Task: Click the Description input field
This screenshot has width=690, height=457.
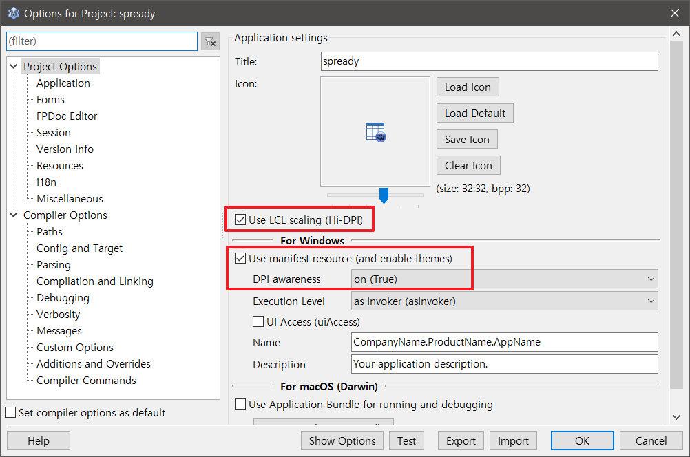Action: click(505, 364)
